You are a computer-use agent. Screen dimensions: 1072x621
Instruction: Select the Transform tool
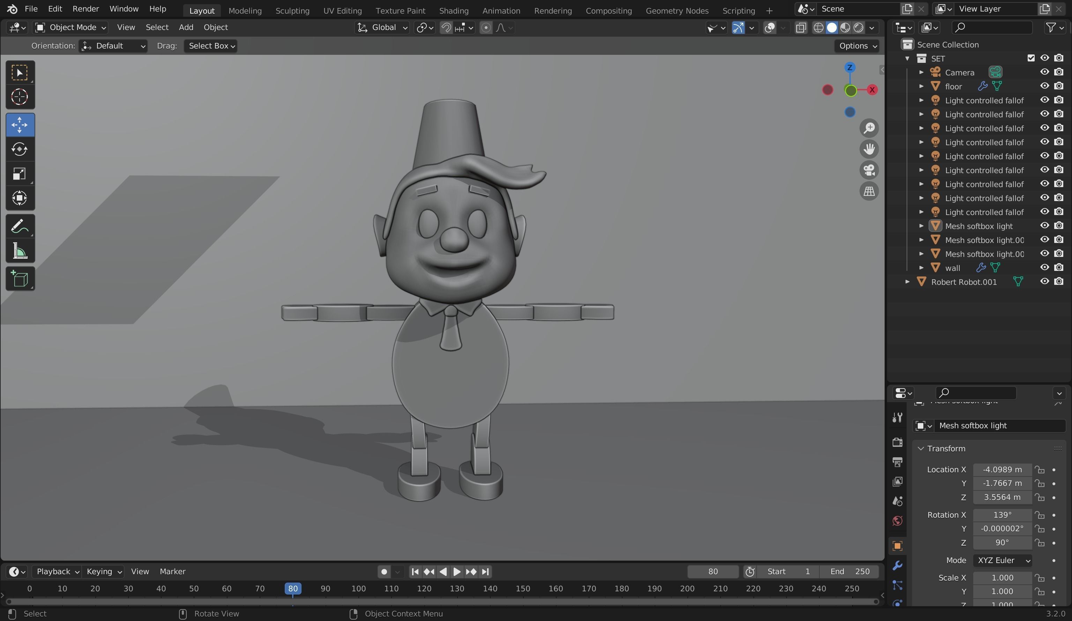(20, 198)
